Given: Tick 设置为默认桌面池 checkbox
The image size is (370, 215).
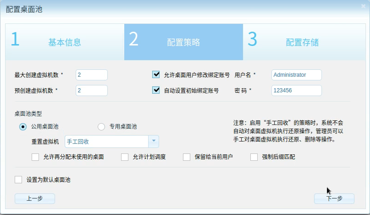Looking at the screenshot, I should [x=18, y=180].
